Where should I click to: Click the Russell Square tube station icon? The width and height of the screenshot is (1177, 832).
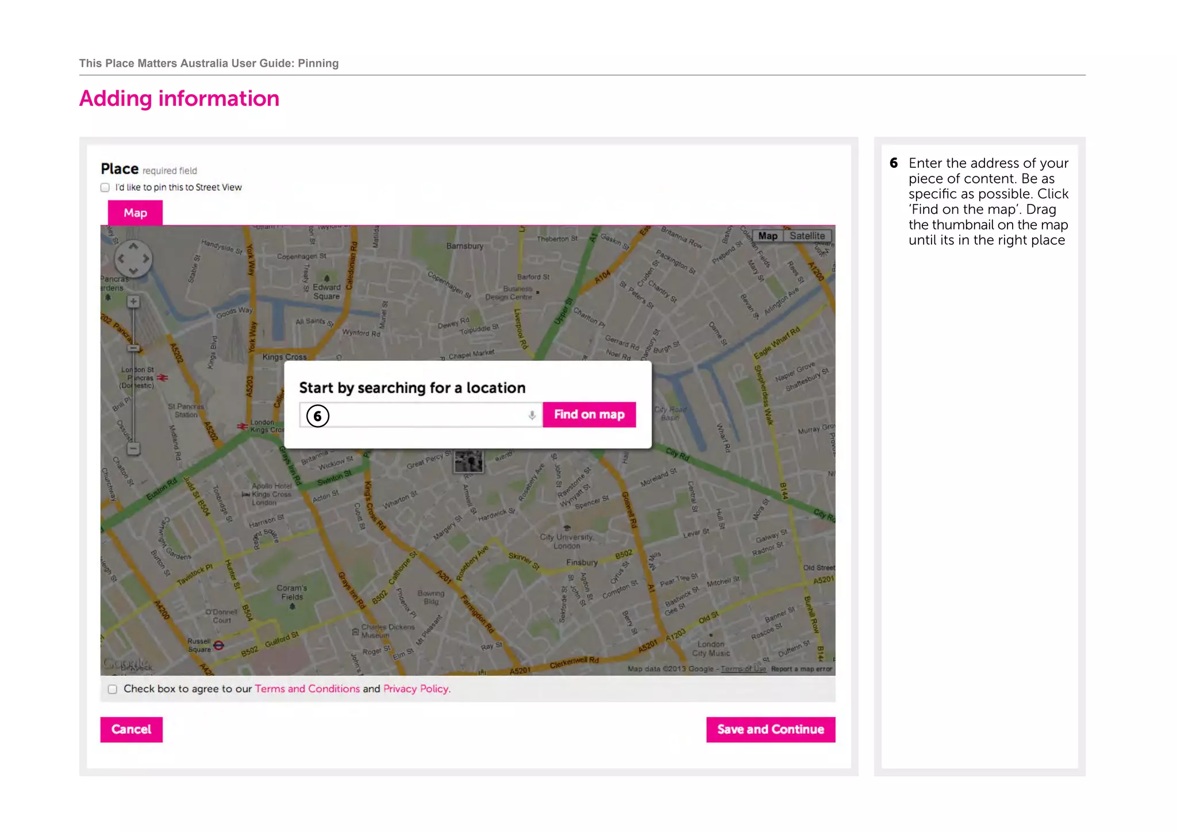tap(218, 645)
